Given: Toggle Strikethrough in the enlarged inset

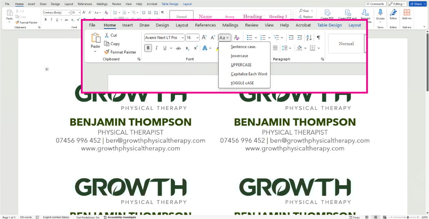Looking at the screenshot, I should (x=179, y=48).
